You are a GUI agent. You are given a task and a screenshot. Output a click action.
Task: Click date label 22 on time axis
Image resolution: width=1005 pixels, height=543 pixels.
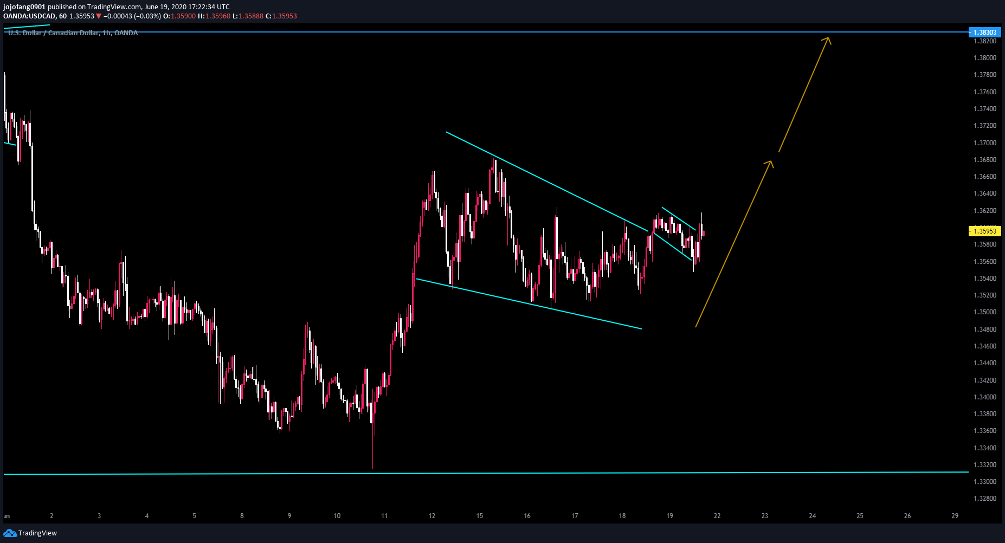(x=717, y=516)
